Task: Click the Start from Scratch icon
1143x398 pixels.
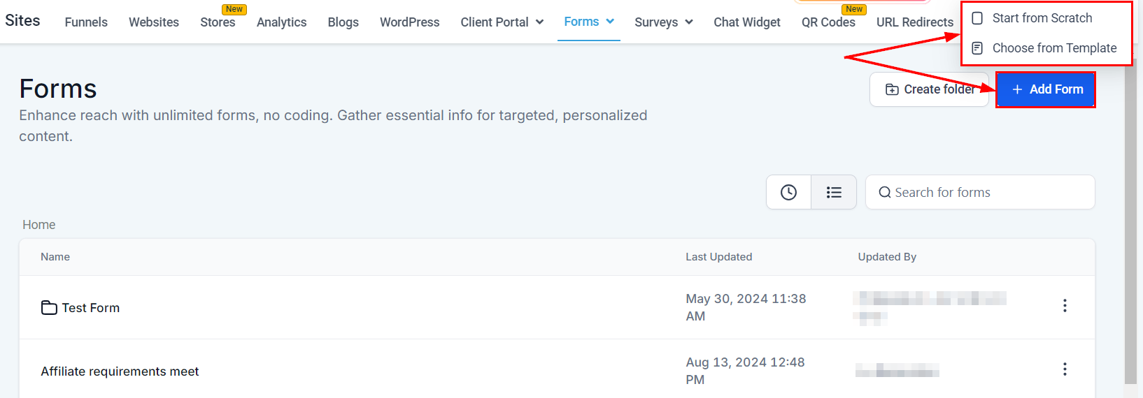Action: pos(977,18)
